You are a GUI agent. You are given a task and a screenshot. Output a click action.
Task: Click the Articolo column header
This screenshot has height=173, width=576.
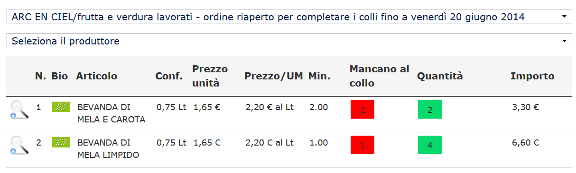[x=96, y=76]
